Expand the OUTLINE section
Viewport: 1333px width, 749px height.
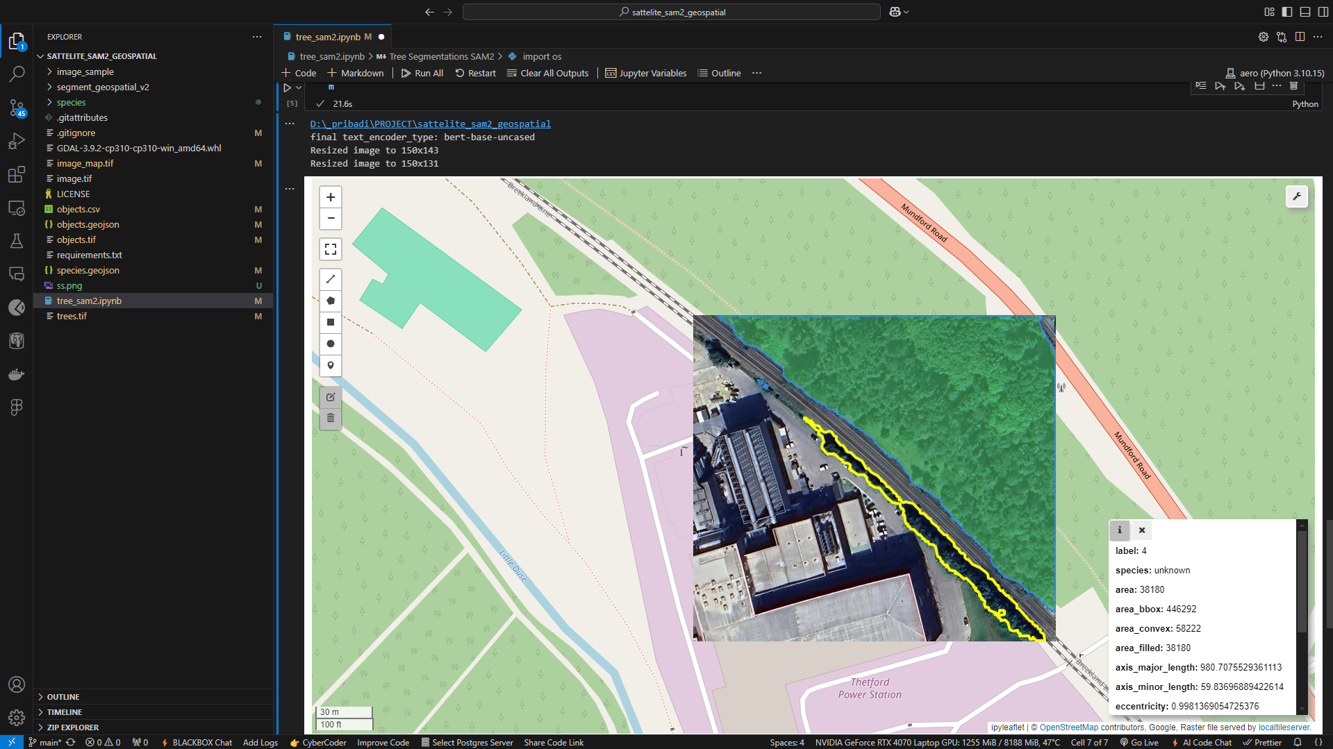63,696
